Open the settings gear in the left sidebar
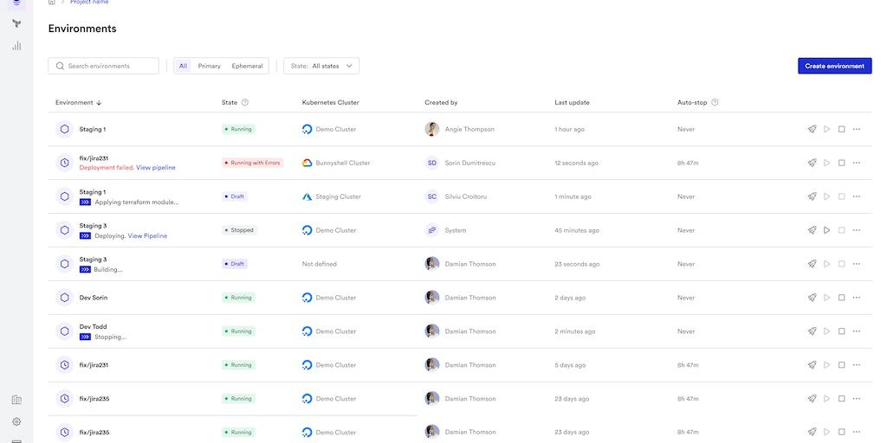Viewport: 887px width, 443px height. (x=16, y=422)
